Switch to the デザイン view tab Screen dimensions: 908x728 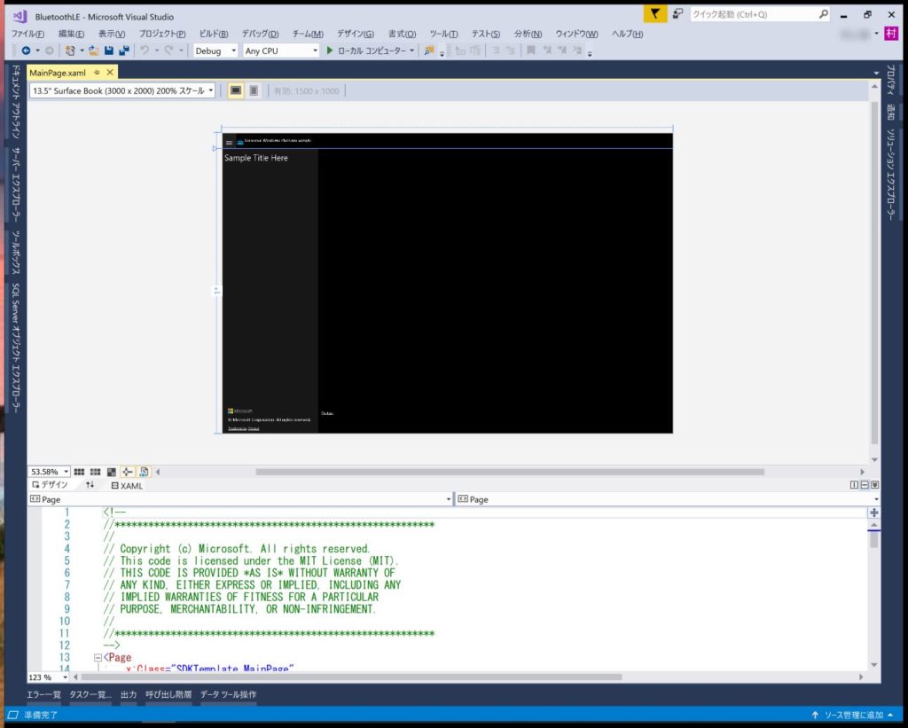click(x=51, y=485)
